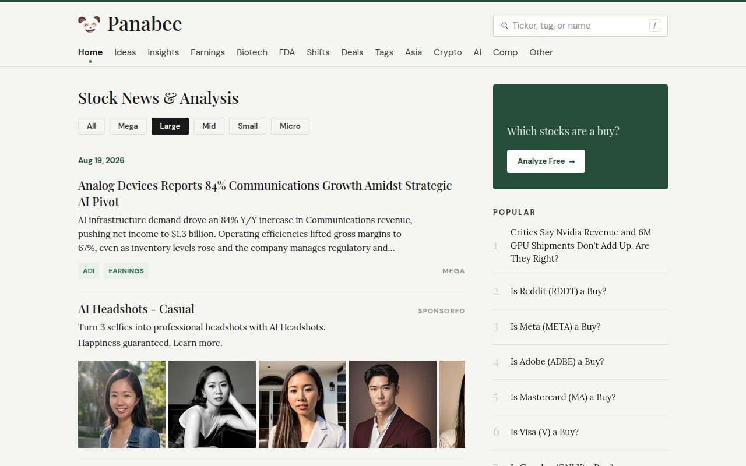Image resolution: width=746 pixels, height=466 pixels.
Task: Click the search magnifier icon
Action: click(x=505, y=26)
